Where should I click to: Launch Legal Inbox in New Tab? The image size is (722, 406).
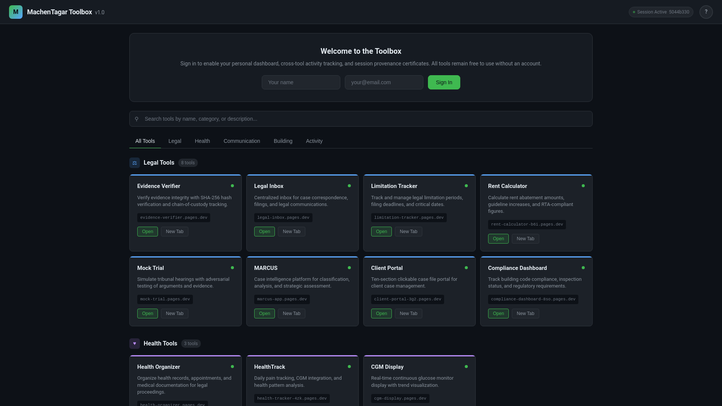click(x=291, y=232)
